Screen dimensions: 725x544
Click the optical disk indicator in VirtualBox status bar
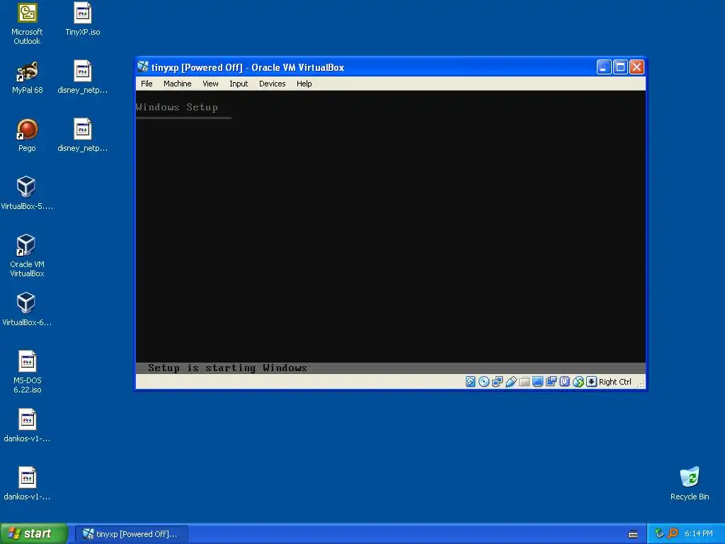pyautogui.click(x=484, y=382)
